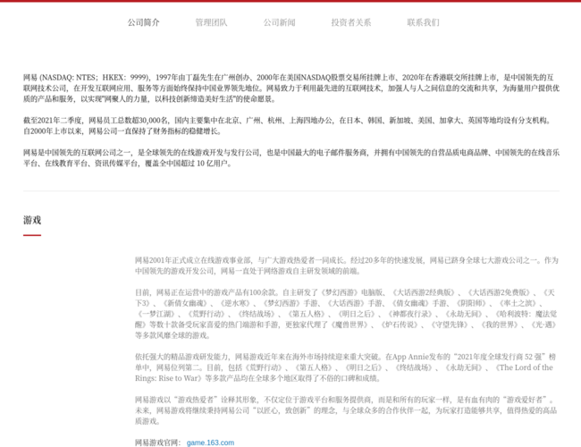Go to the 公司新闻 tab
581x447 pixels.
[280, 22]
